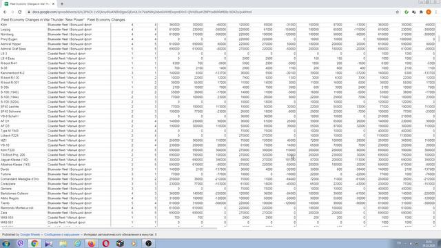Image resolution: width=441 pixels, height=248 pixels.
Task: Click the dark extension icon beside the green one
Action: tap(413, 12)
